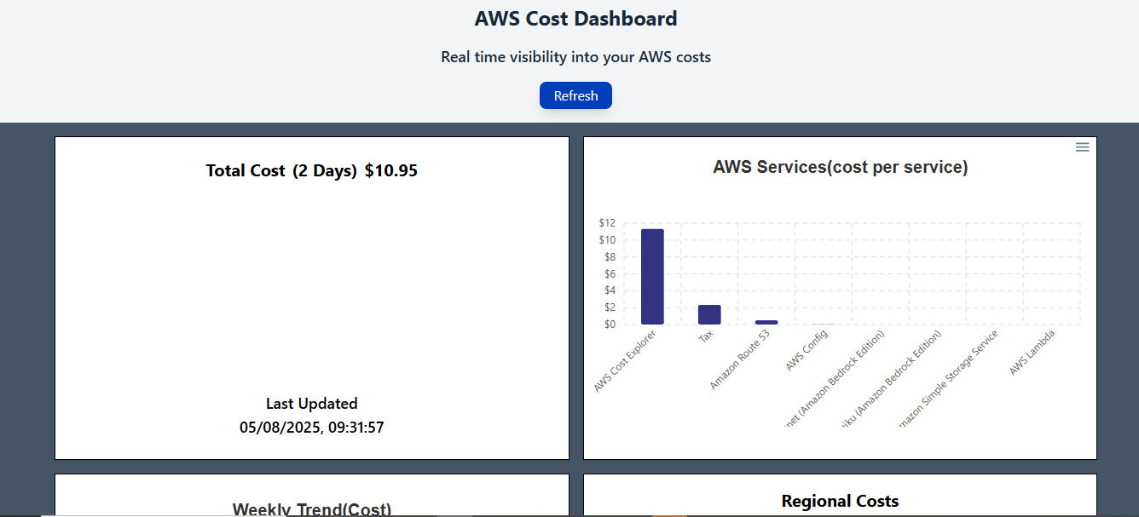Click the Amazon Simple Storage Service label
1139x517 pixels.
pos(948,378)
